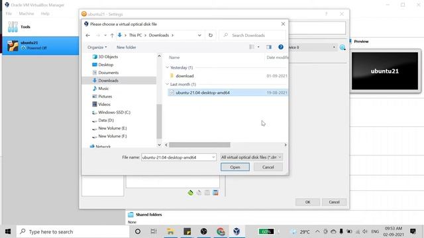The image size is (424, 238).
Task: Open Music in navigation pane
Action: [103, 89]
